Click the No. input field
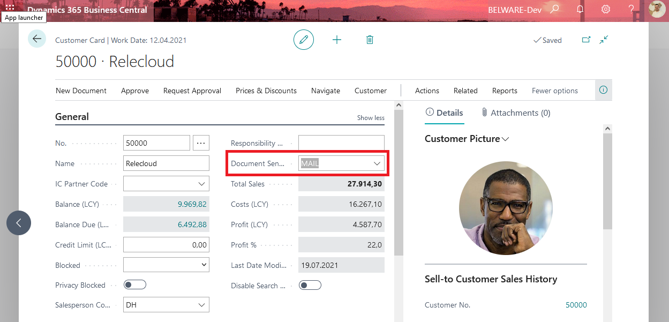This screenshot has width=669, height=322. [x=156, y=143]
